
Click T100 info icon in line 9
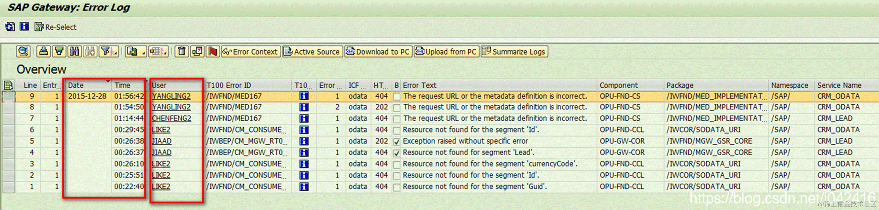[304, 96]
